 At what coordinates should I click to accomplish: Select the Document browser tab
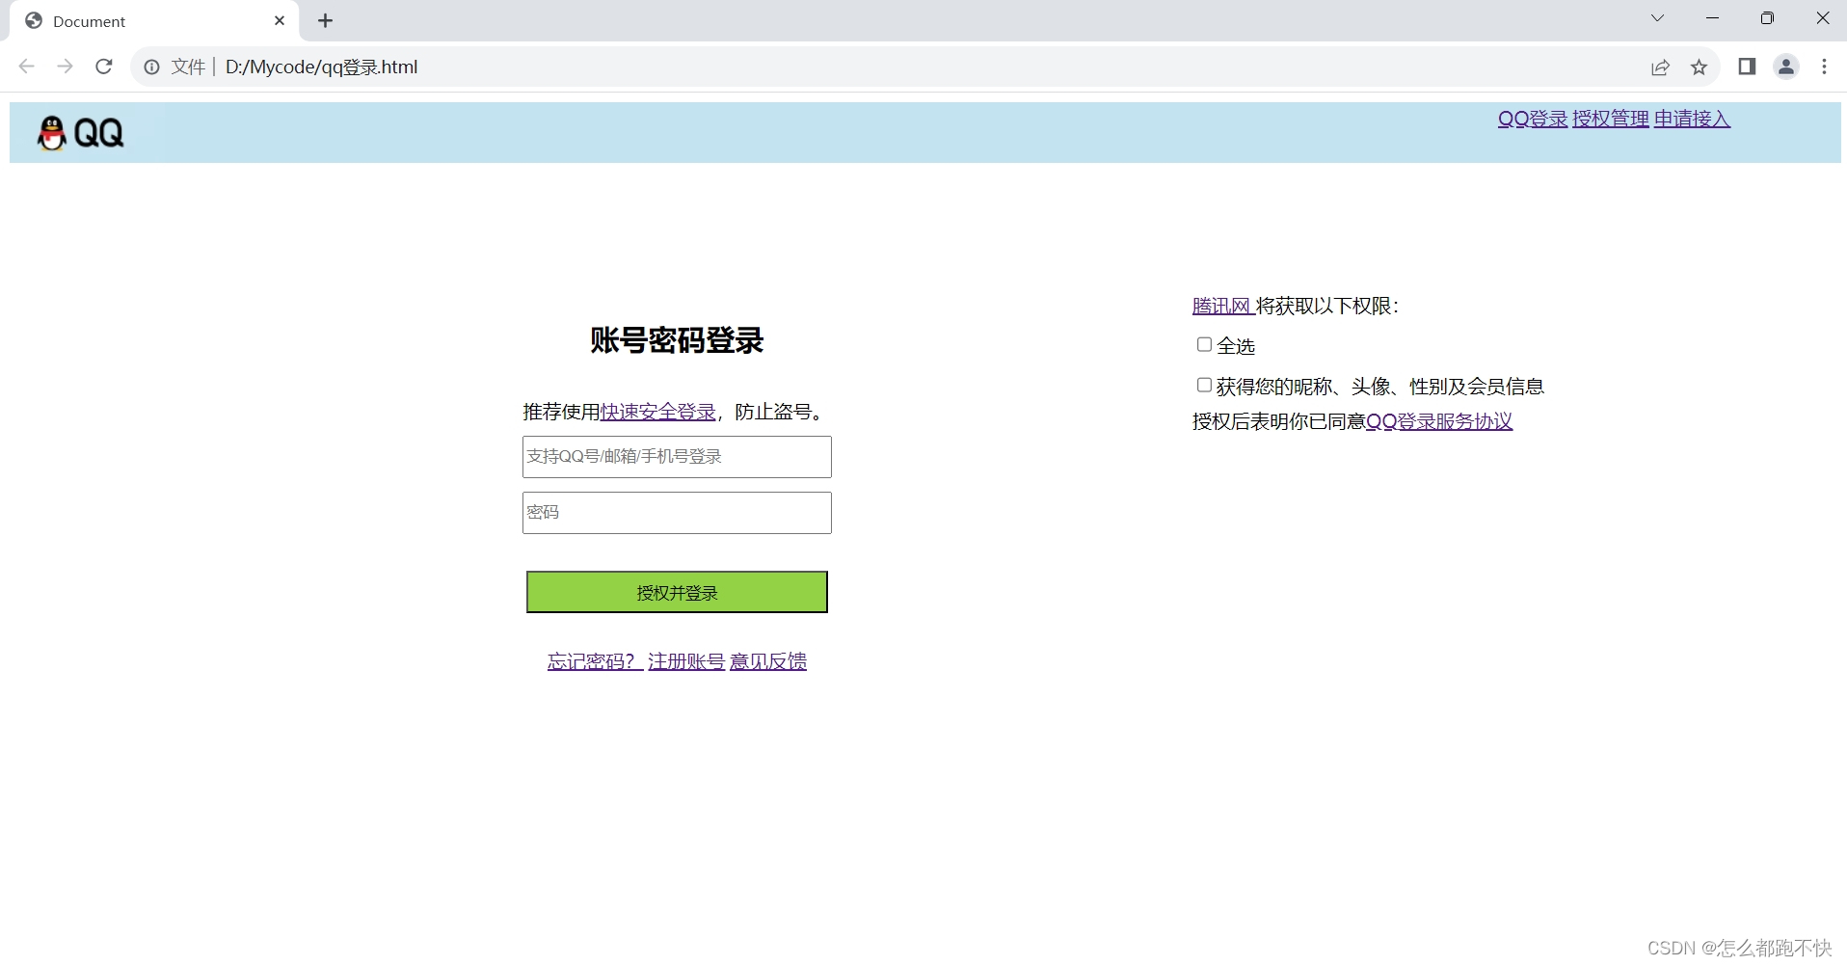pos(154,21)
